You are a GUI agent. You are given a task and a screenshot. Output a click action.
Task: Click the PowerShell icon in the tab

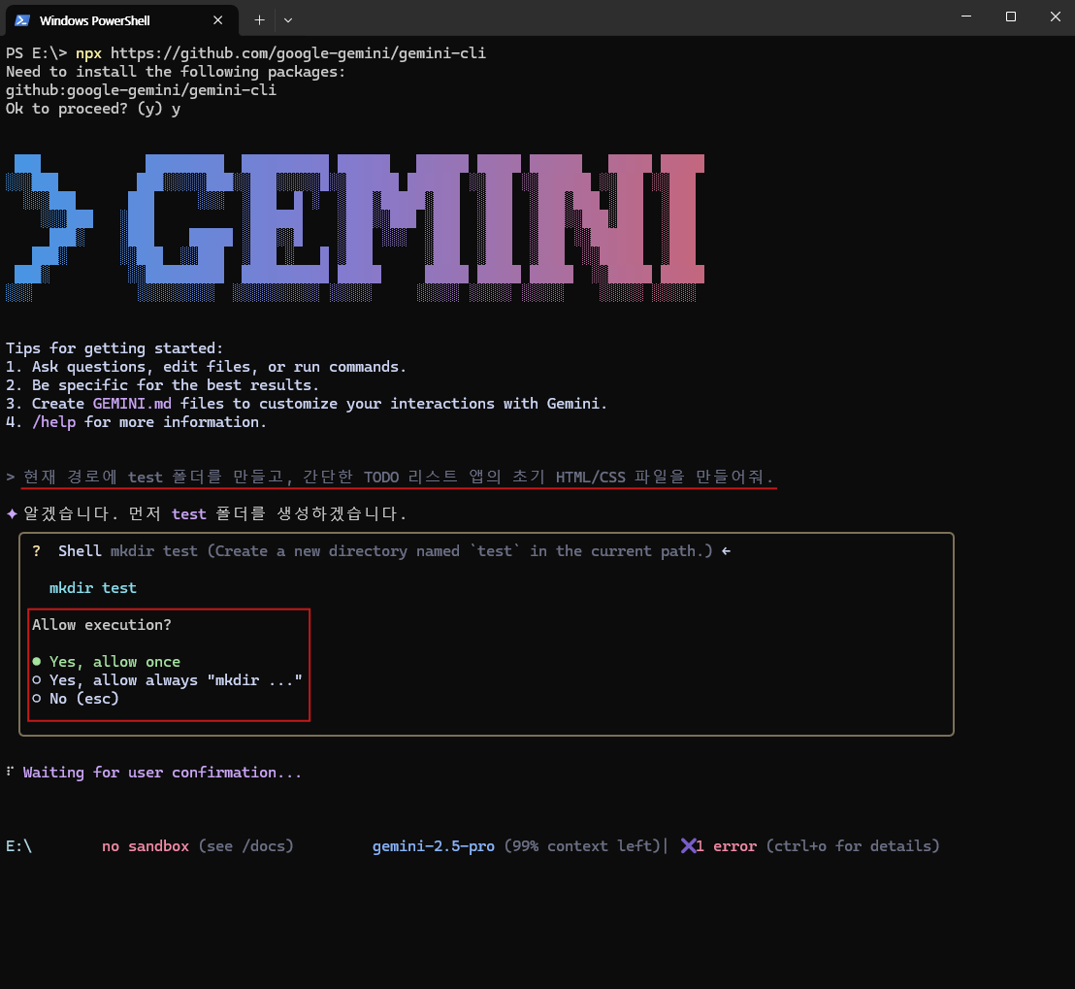(x=22, y=20)
